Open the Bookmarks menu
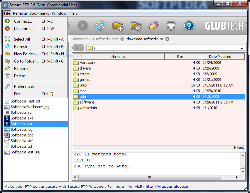 click(x=39, y=13)
